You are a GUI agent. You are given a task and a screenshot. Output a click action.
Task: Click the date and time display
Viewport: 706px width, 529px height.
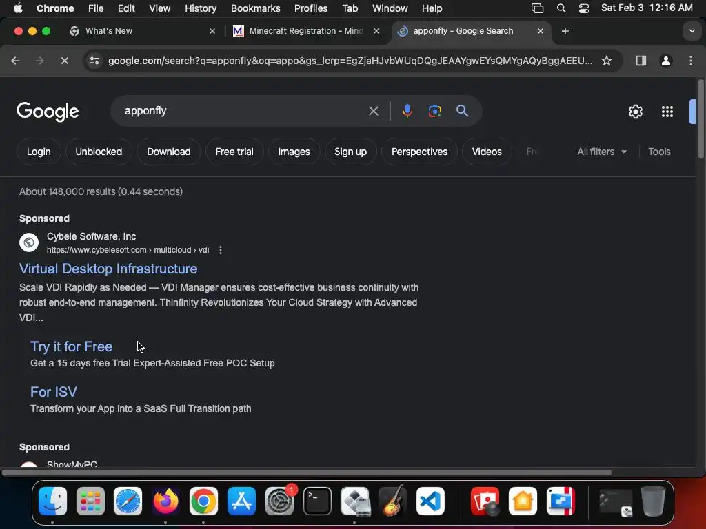pyautogui.click(x=647, y=8)
